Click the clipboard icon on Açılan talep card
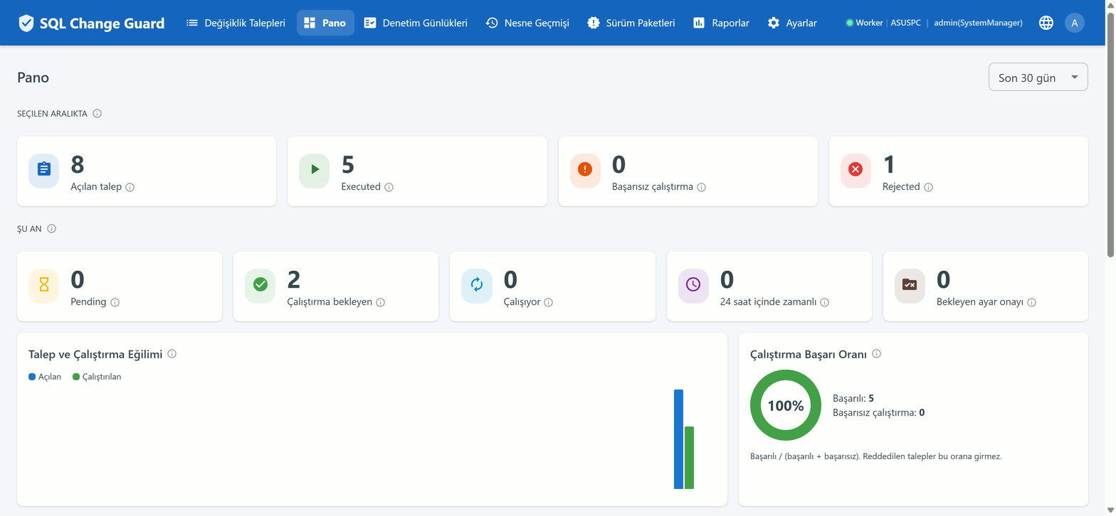The image size is (1116, 516). [43, 171]
